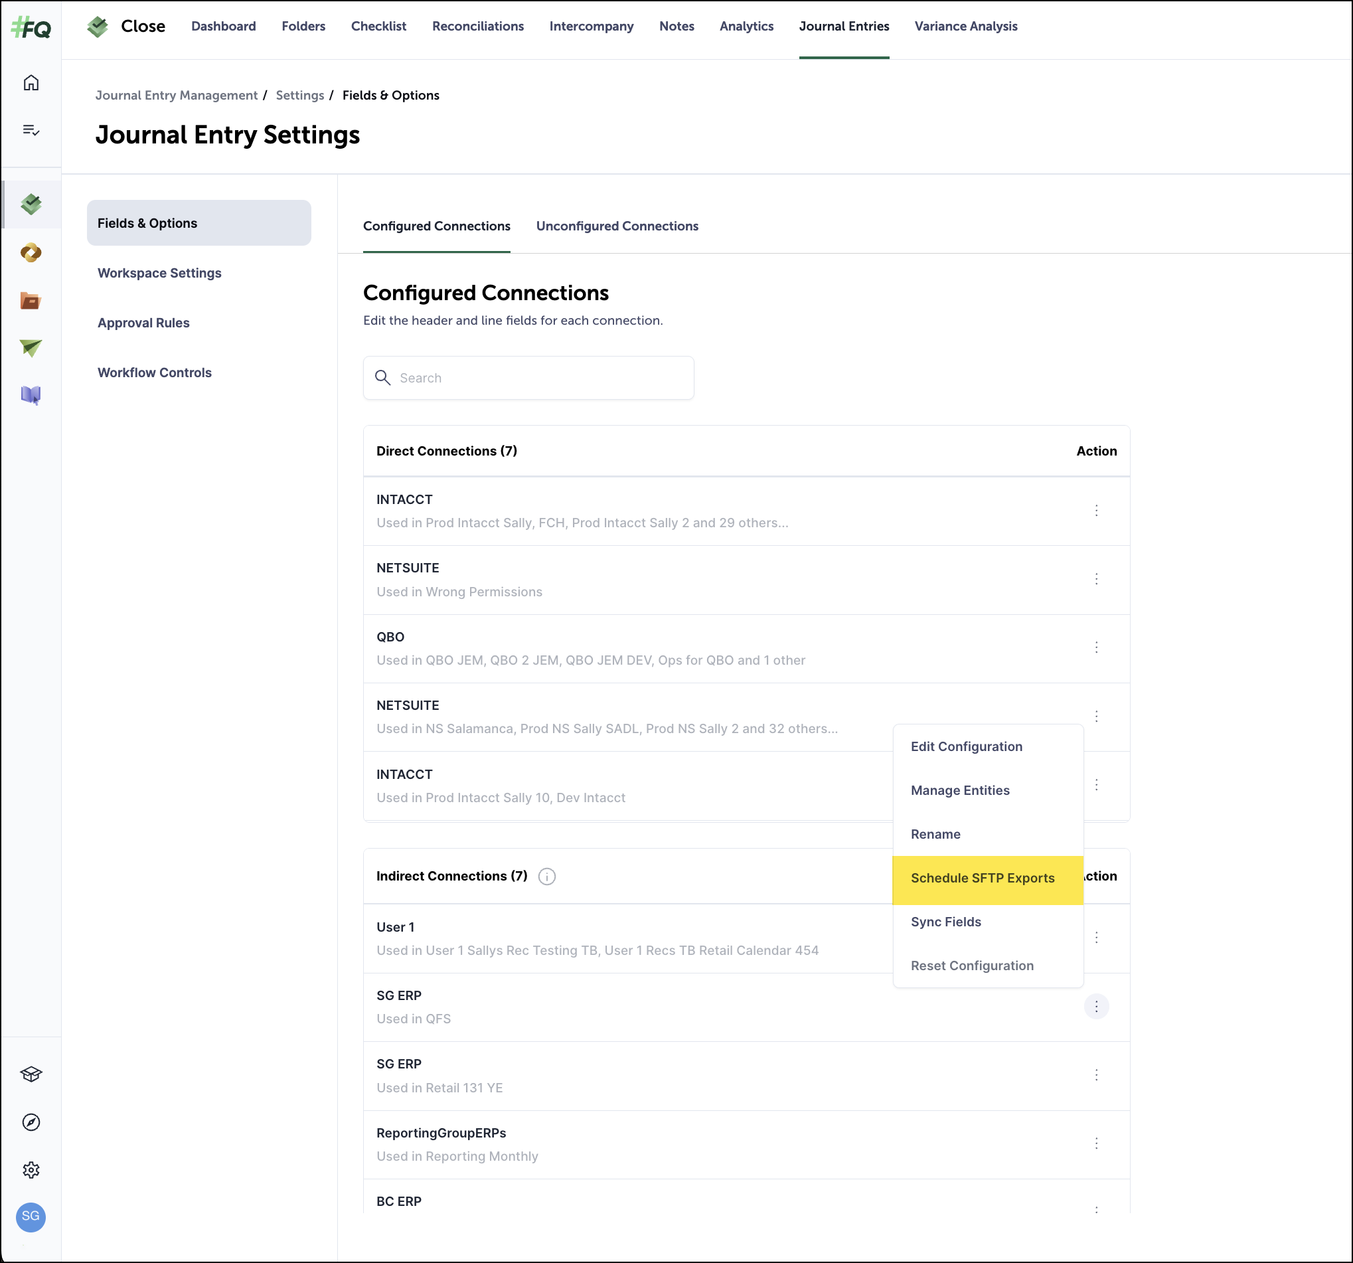Open the compass explore icon
The height and width of the screenshot is (1263, 1353).
coord(31,1122)
